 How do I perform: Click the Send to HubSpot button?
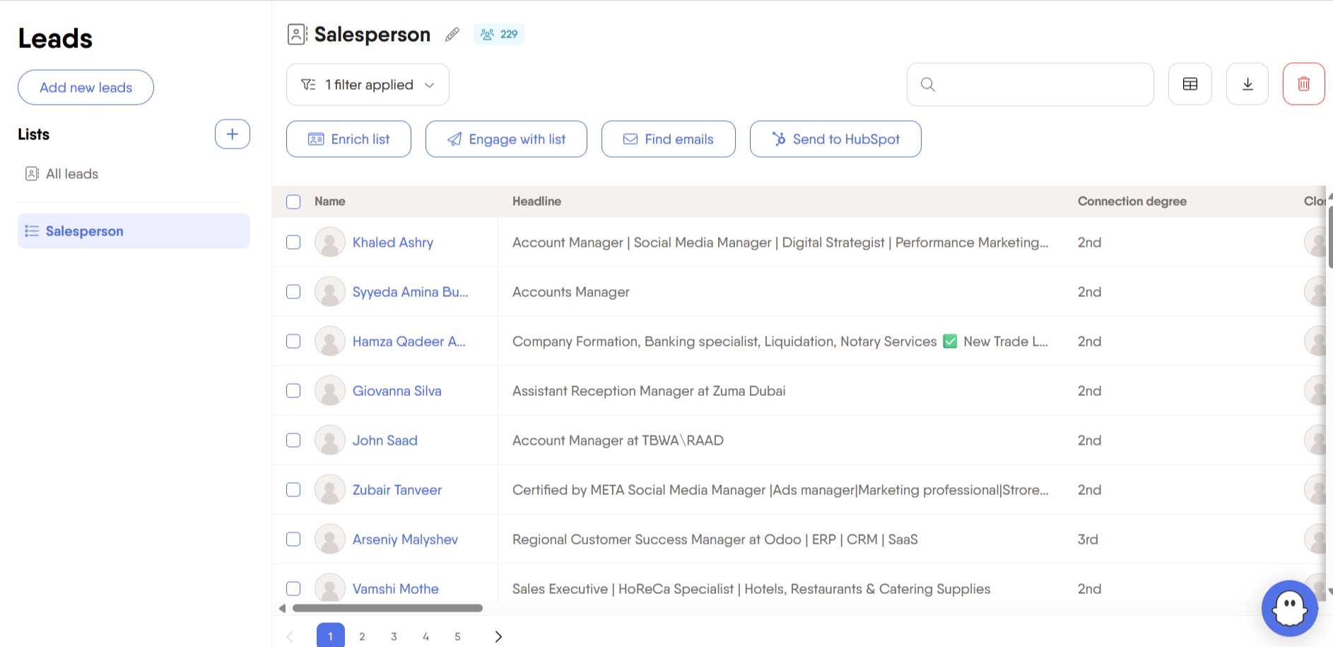coord(835,139)
